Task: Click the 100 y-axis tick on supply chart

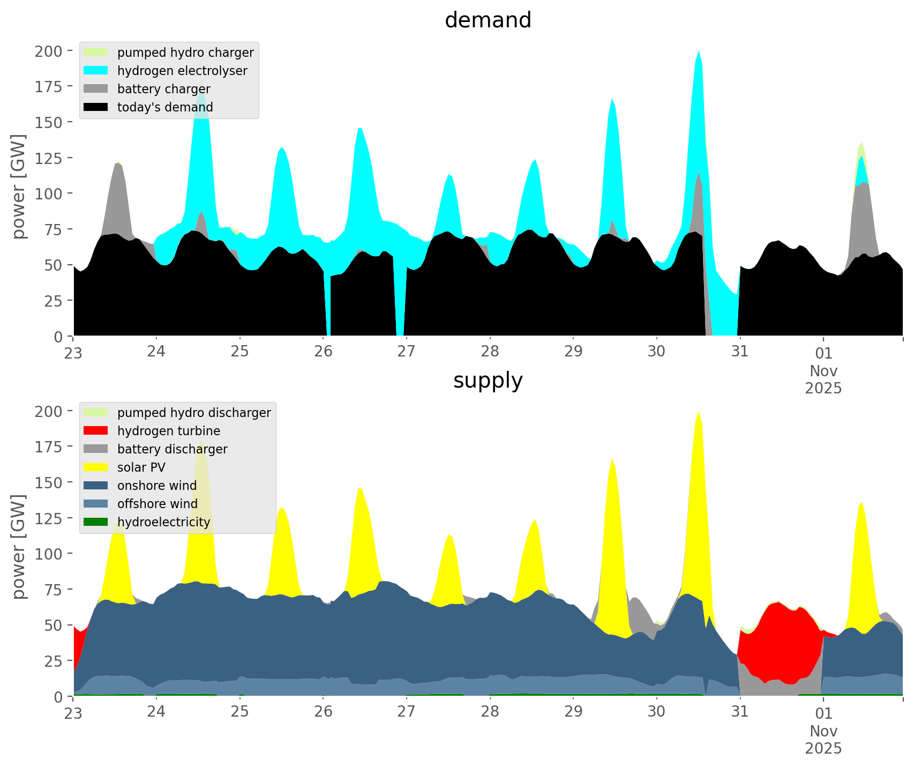Action: pyautogui.click(x=48, y=554)
